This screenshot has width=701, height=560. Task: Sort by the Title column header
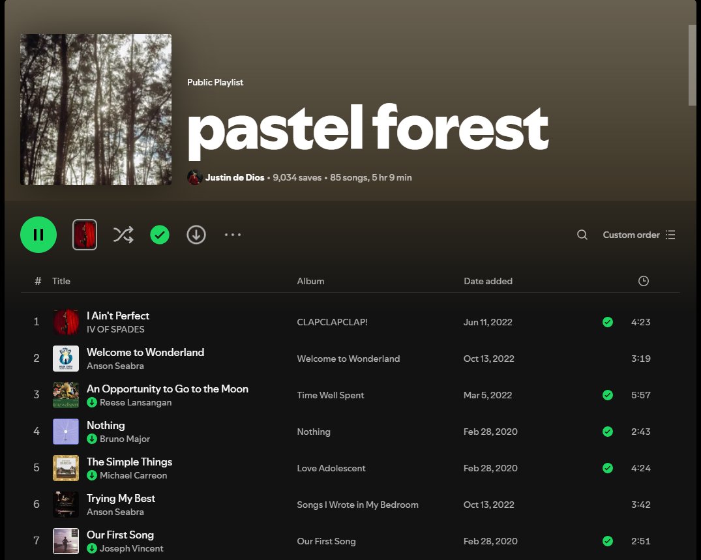(x=61, y=281)
